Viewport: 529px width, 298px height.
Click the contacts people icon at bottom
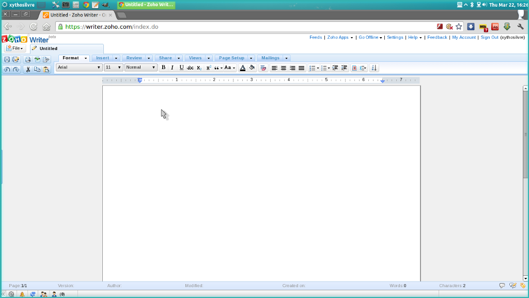43,294
